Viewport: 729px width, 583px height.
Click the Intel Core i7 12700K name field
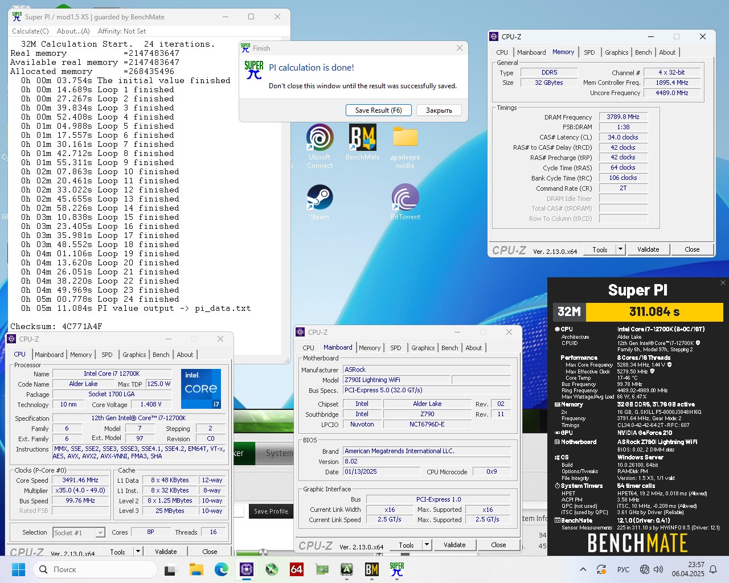coord(111,373)
